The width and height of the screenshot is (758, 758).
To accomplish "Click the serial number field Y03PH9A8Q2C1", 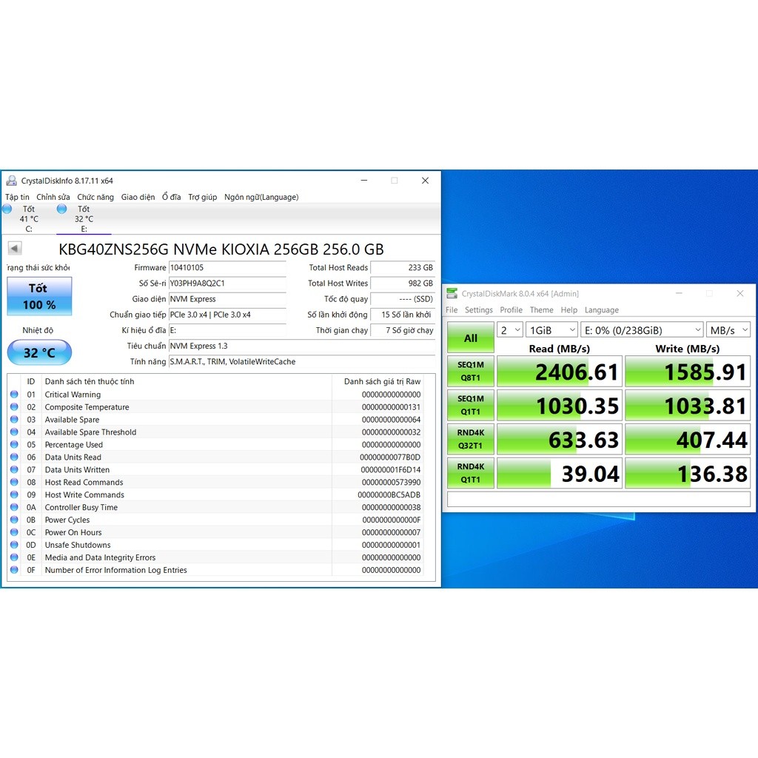I will pyautogui.click(x=227, y=284).
